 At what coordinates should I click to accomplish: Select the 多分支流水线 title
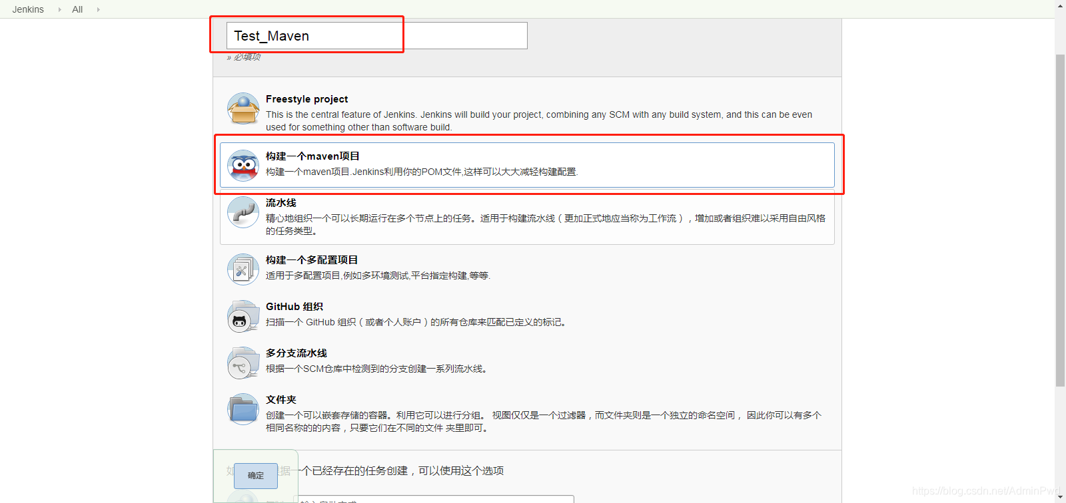(296, 353)
